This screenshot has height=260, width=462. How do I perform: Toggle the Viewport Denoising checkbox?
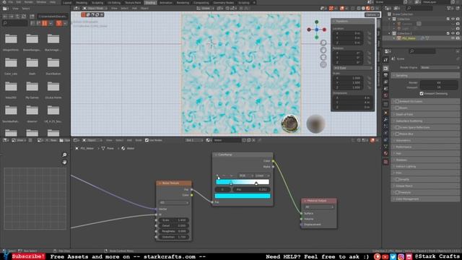(422, 94)
